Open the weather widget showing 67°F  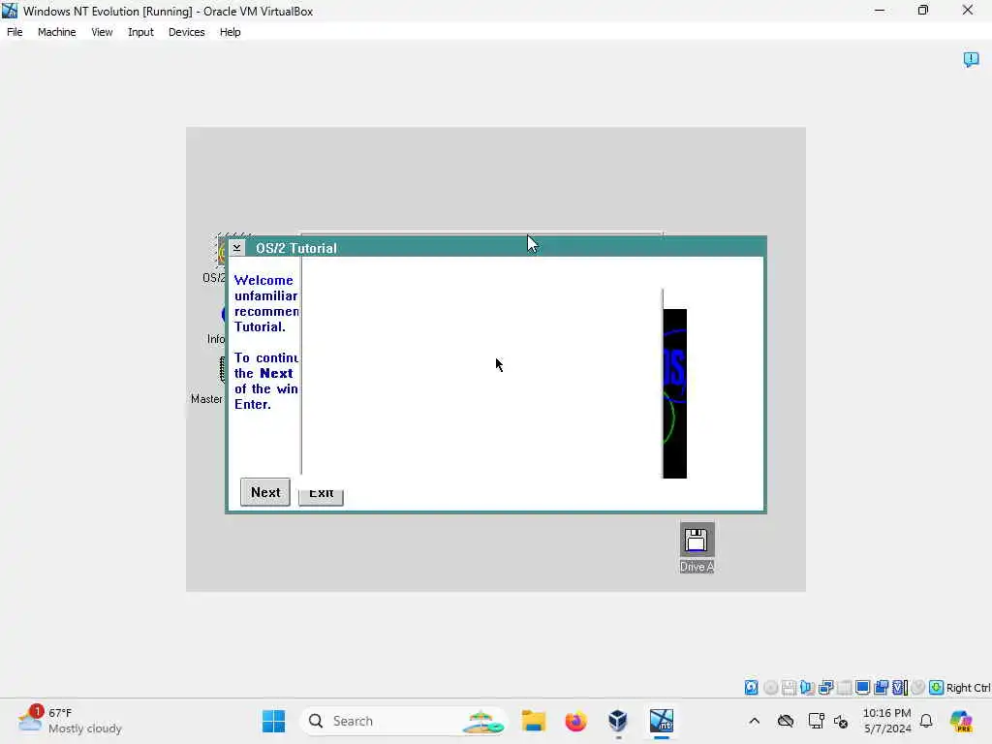click(x=70, y=721)
